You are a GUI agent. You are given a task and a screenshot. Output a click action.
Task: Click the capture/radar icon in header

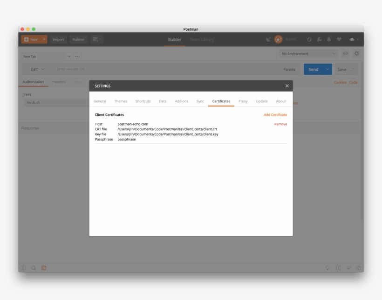(309, 40)
